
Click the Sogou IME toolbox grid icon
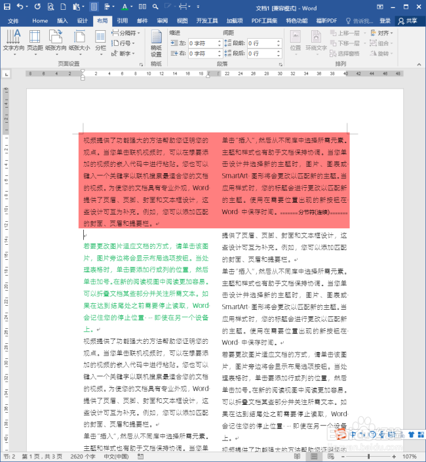pyautogui.click(x=421, y=434)
